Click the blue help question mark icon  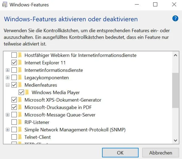click(x=175, y=19)
